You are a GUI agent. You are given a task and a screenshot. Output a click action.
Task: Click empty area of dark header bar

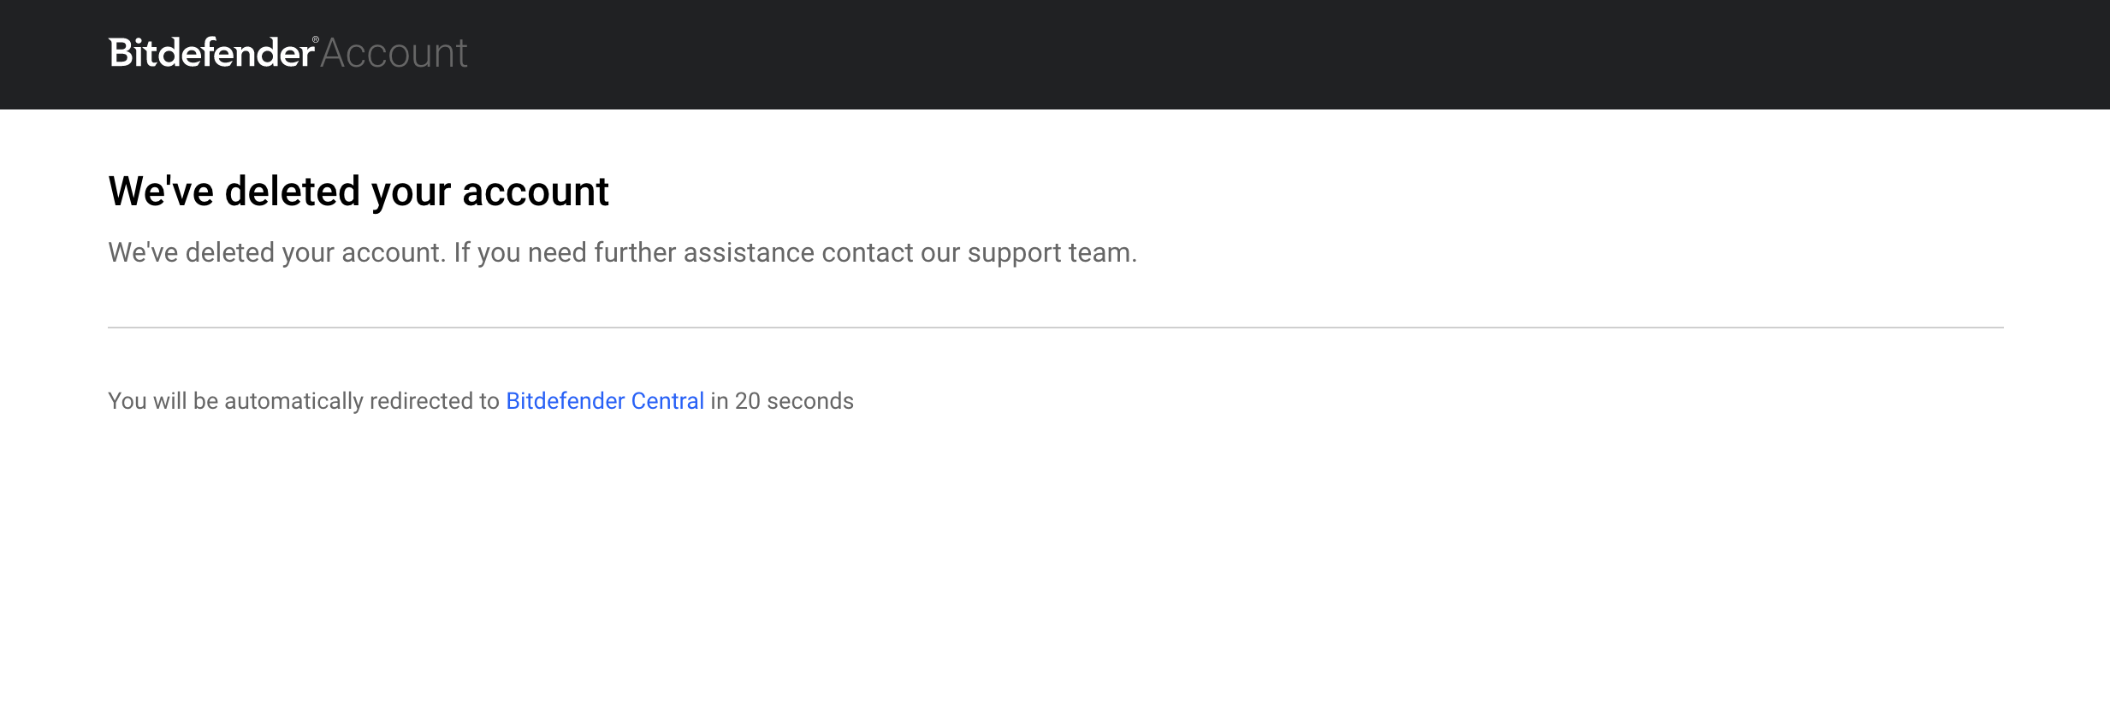pyautogui.click(x=1283, y=54)
